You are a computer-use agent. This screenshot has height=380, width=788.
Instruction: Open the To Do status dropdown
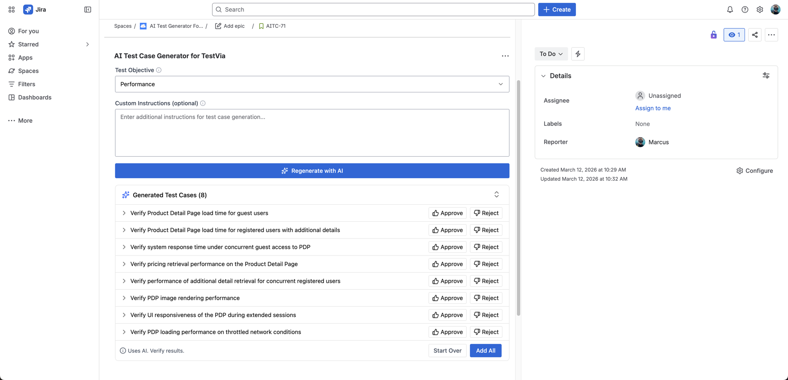551,54
